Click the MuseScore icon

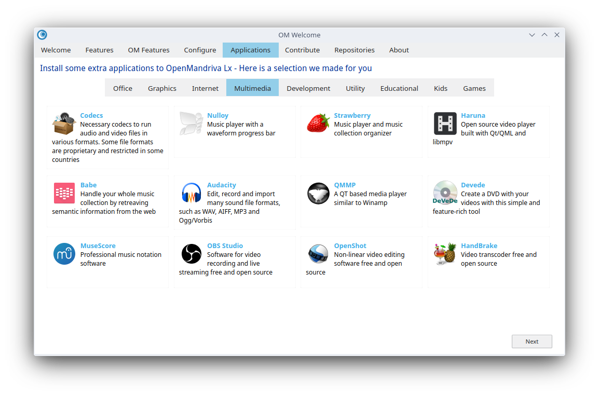coord(64,254)
